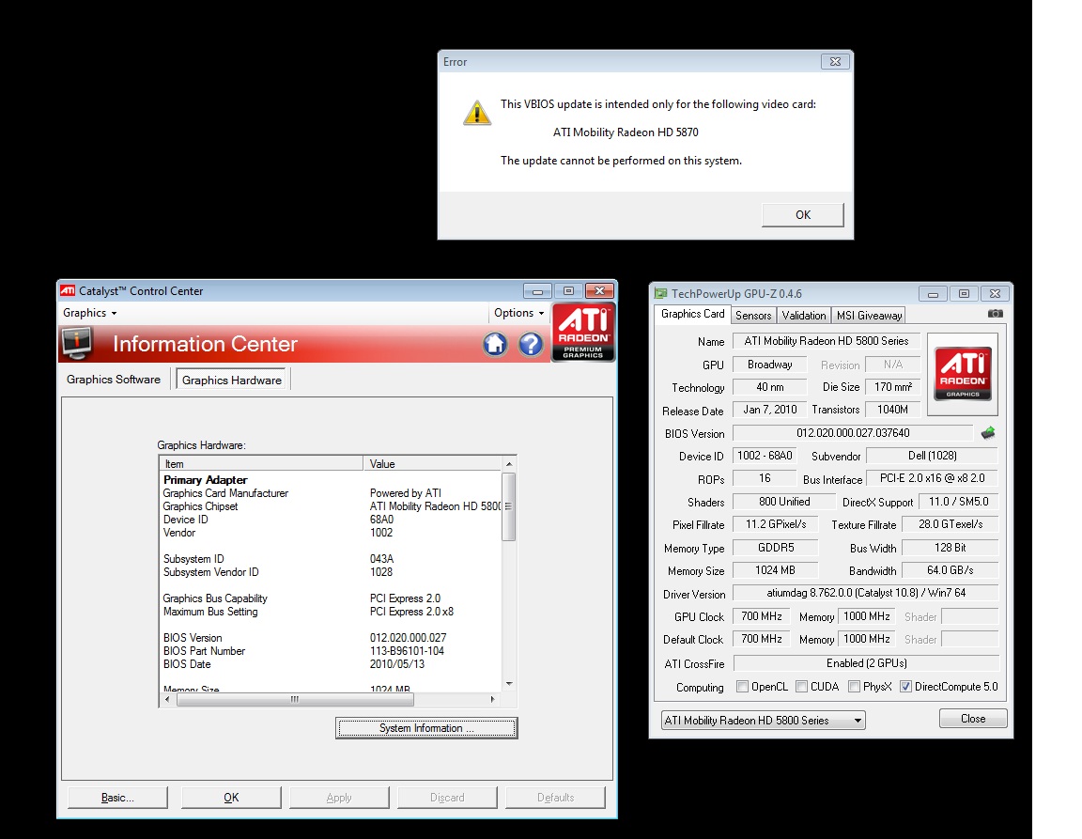Click OK in the Error dialog
Screen dimensions: 1082x839
(x=803, y=215)
